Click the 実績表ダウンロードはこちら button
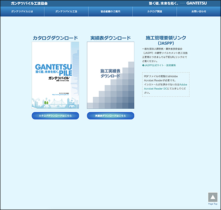Image resolution: width=221 pixels, height=210 pixels. [x=110, y=116]
